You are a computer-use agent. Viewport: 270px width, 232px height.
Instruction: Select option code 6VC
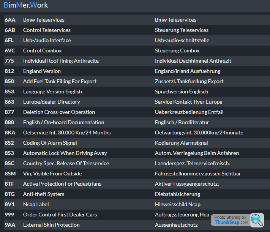point(10,51)
